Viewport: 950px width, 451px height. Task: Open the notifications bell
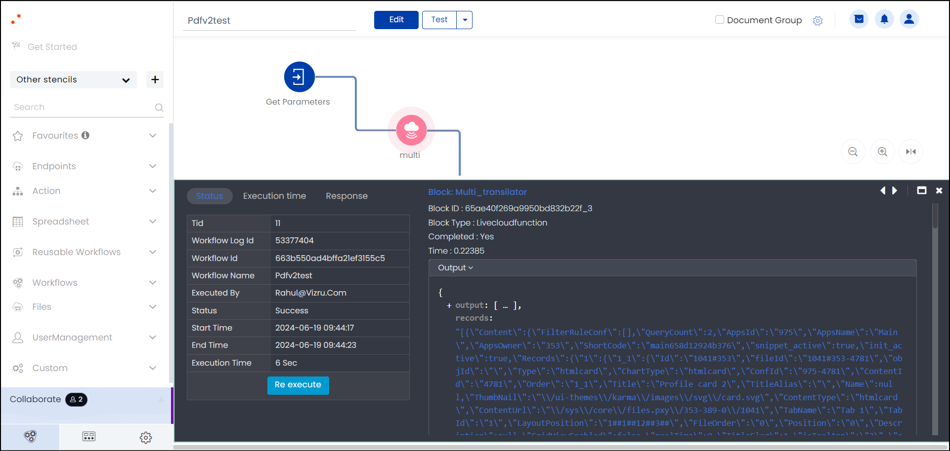point(884,19)
